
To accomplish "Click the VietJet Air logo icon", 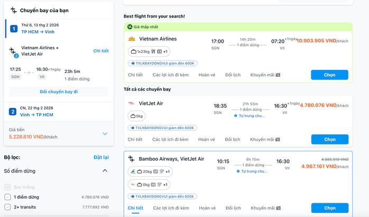I will 132,103.
